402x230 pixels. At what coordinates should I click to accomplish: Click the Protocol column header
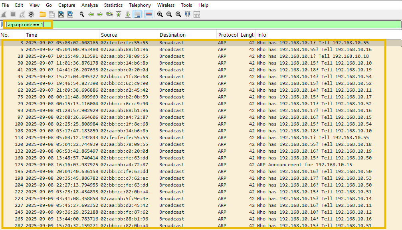coord(228,35)
